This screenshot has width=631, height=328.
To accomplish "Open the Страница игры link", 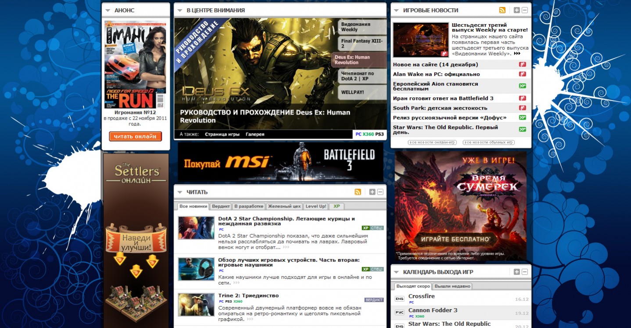I will click(x=222, y=134).
